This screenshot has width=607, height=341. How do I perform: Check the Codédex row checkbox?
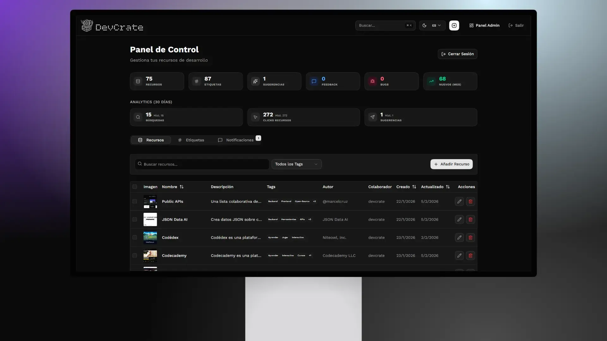(135, 237)
